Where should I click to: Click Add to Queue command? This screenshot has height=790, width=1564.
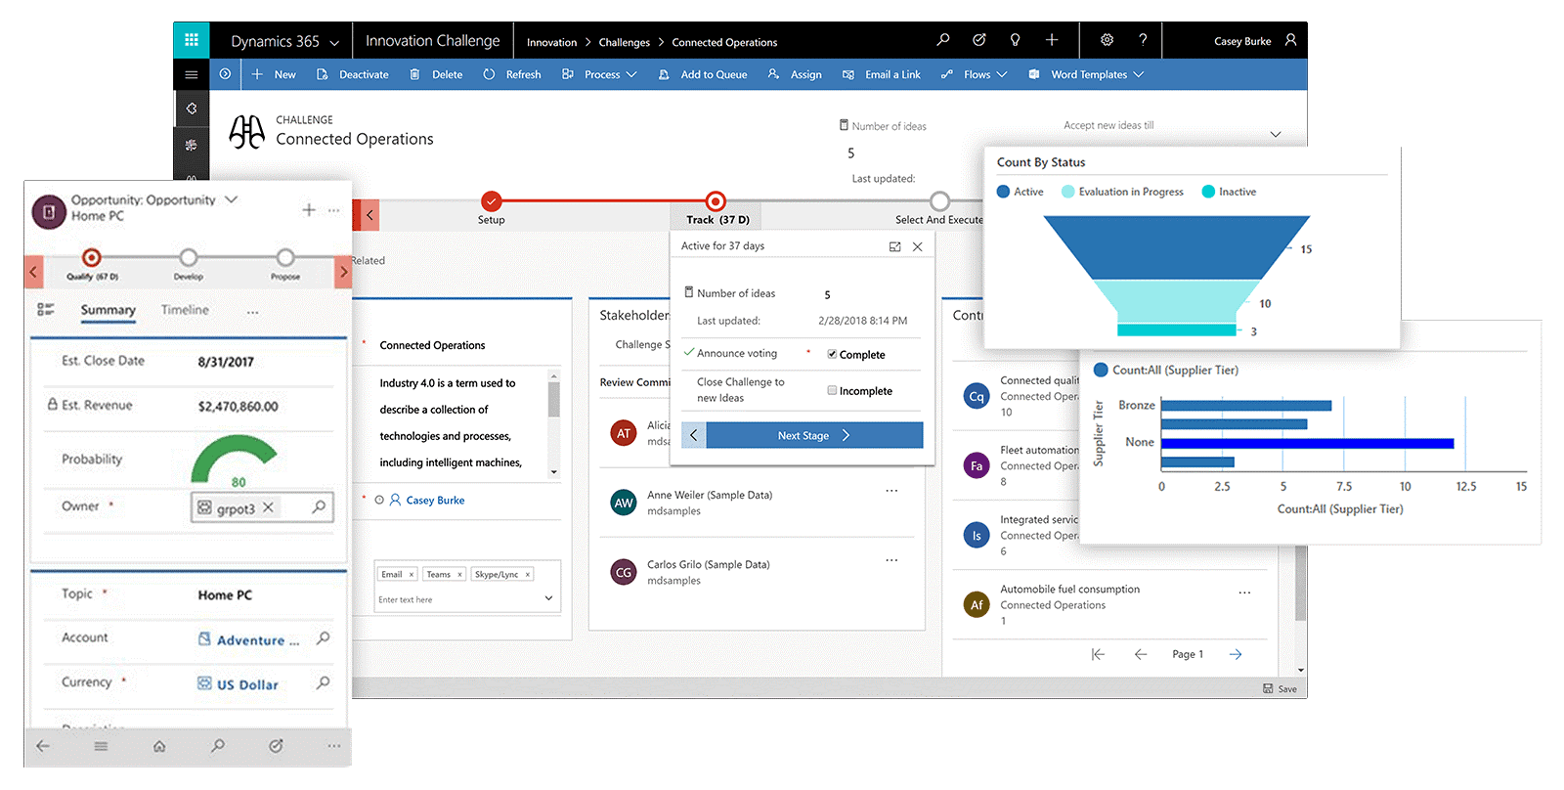(703, 74)
